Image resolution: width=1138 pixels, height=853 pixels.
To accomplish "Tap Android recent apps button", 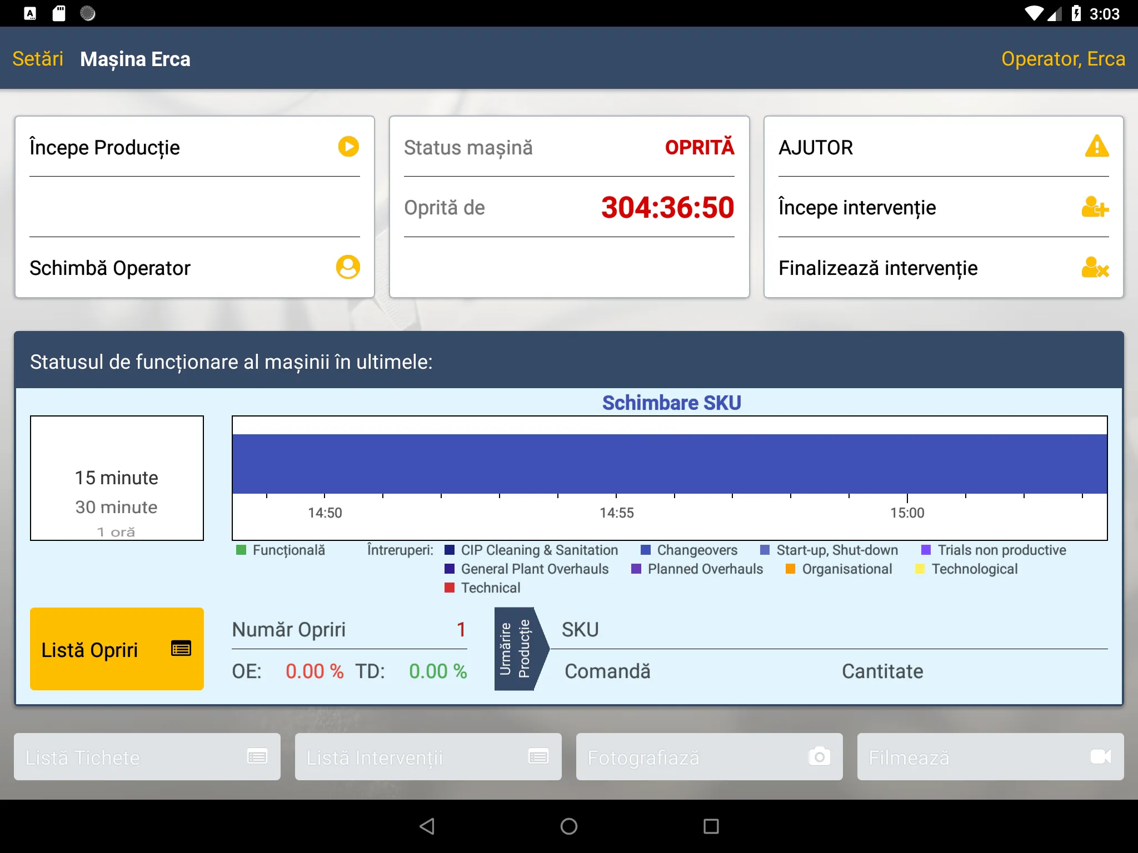I will point(711,826).
